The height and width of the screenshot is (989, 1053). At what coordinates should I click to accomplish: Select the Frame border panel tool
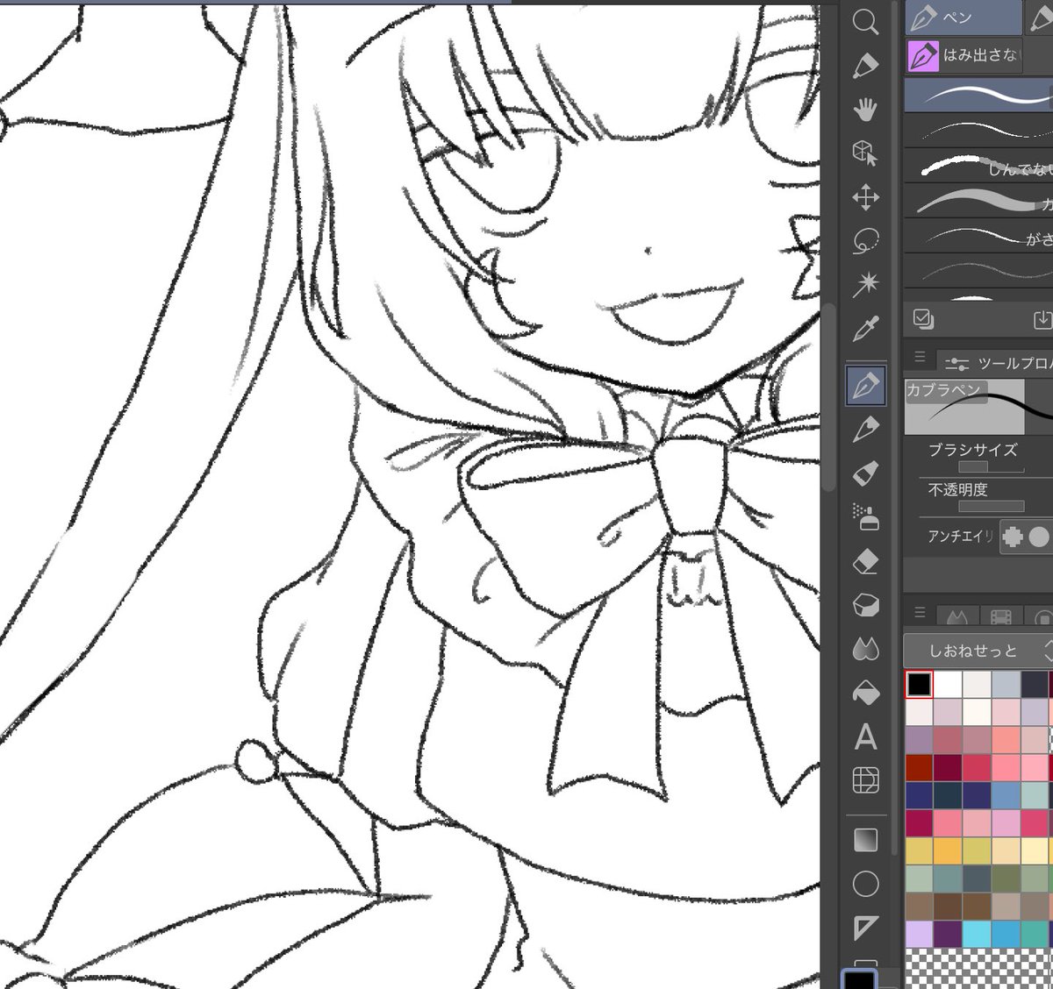pyautogui.click(x=866, y=780)
